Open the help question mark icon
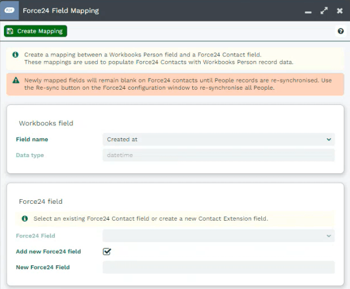350x289 pixels. (340, 31)
